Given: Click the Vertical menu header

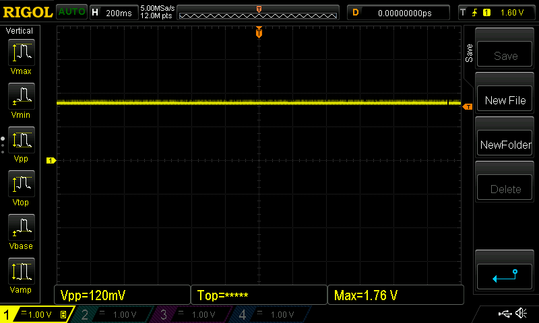Looking at the screenshot, I should [x=20, y=31].
